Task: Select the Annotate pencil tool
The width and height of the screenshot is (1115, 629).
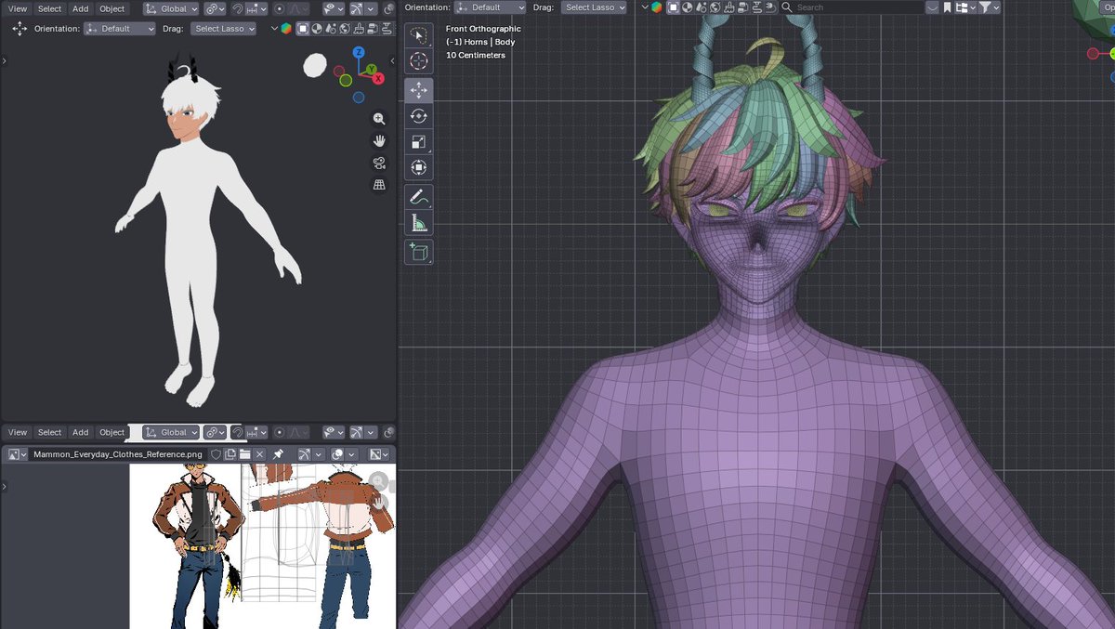Action: click(418, 197)
